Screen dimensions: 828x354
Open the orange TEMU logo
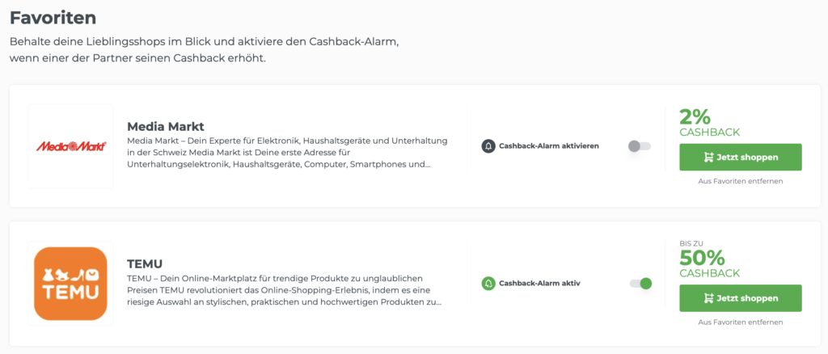tap(71, 284)
